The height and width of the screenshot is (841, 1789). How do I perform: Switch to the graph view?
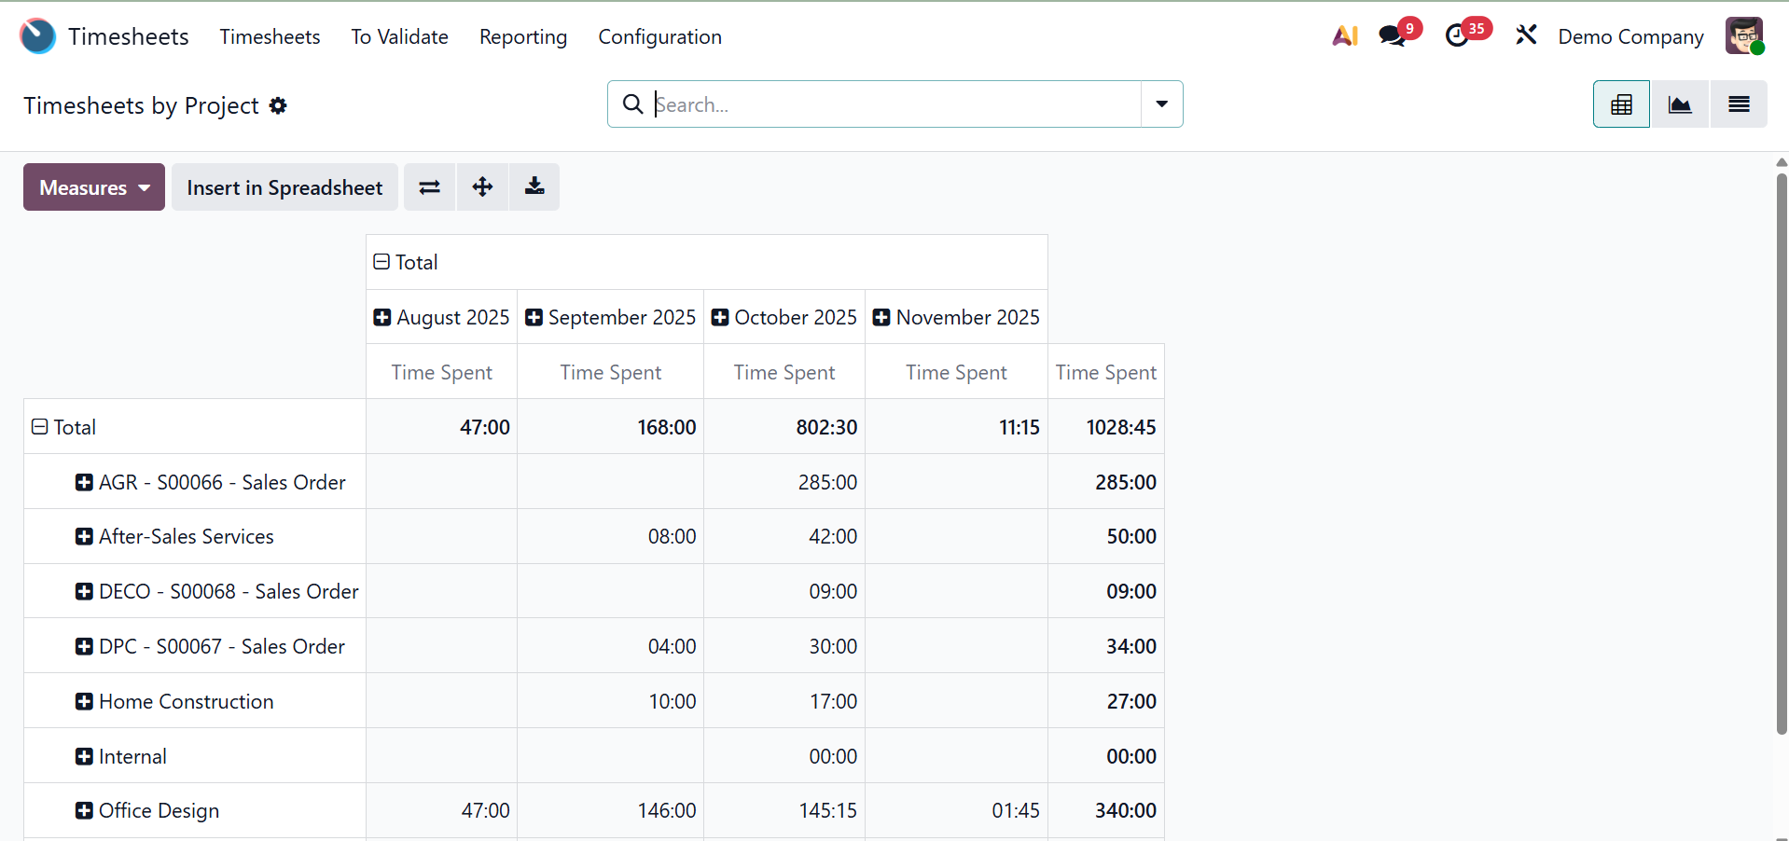1680,104
